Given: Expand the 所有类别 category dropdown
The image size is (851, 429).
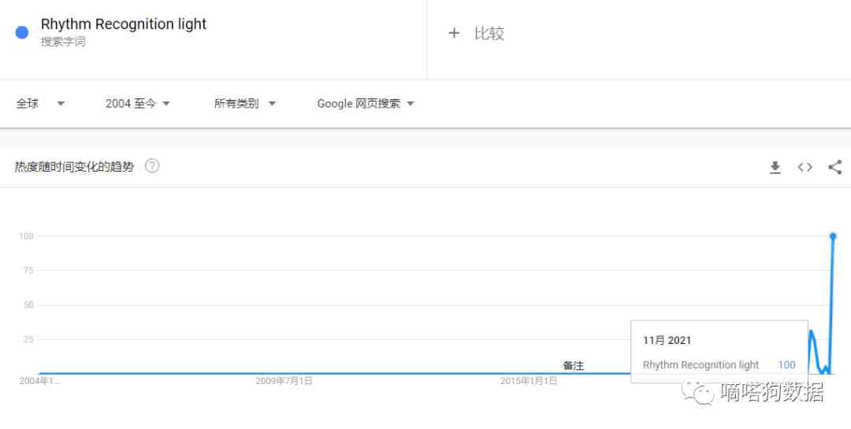Looking at the screenshot, I should click(x=244, y=103).
